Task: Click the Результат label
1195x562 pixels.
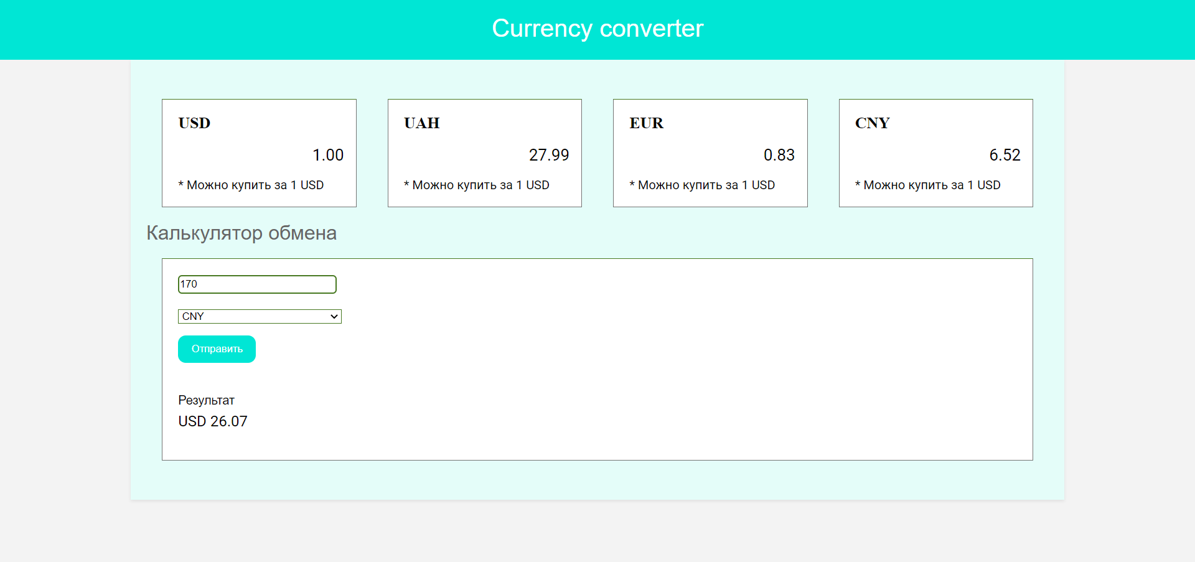Action: tap(206, 400)
